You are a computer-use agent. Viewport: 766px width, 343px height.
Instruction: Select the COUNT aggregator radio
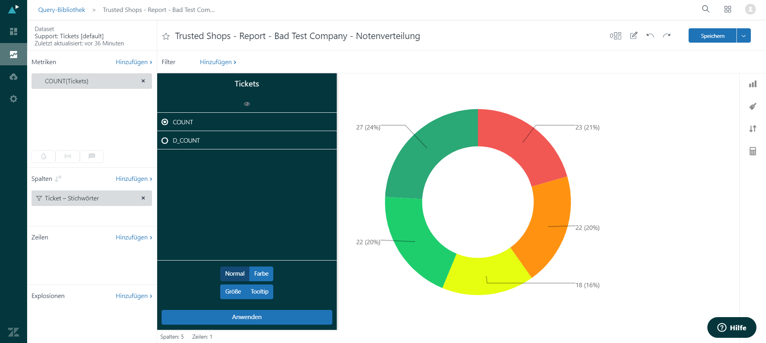pyautogui.click(x=165, y=122)
